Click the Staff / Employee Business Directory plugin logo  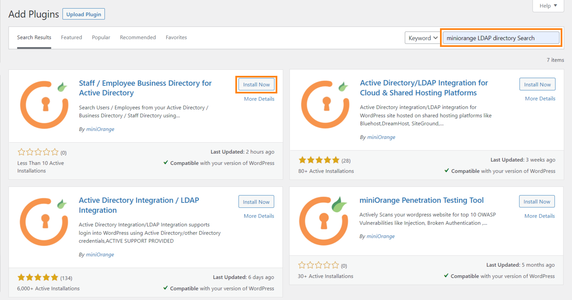tap(44, 104)
